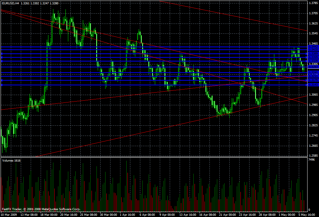The image size is (319, 217).
Task: Click the 1.3545 price scale value
Action: [x=313, y=33]
